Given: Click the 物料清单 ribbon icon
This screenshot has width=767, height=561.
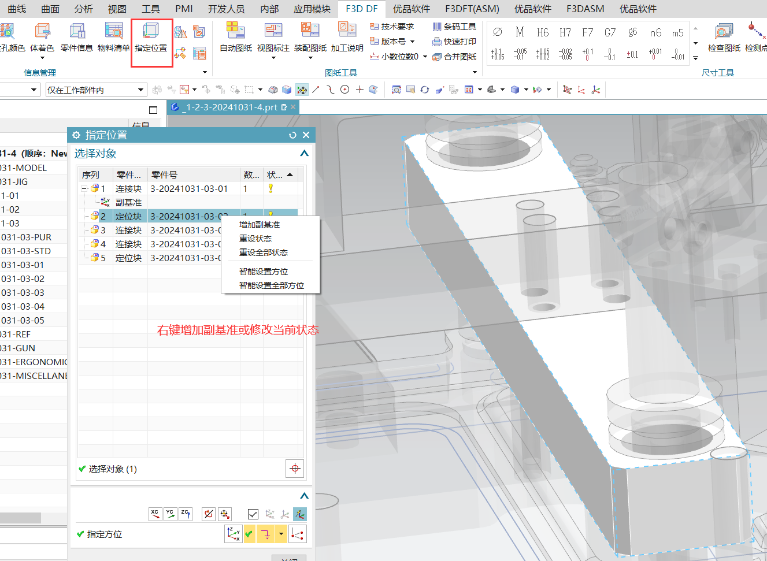Looking at the screenshot, I should coord(114,38).
